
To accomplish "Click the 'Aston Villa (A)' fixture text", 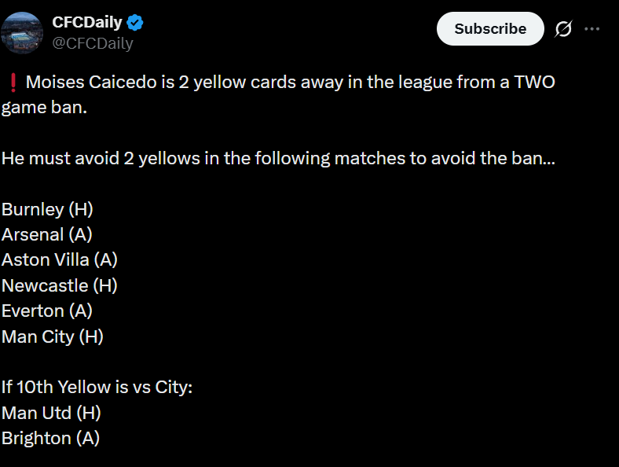I will click(60, 259).
